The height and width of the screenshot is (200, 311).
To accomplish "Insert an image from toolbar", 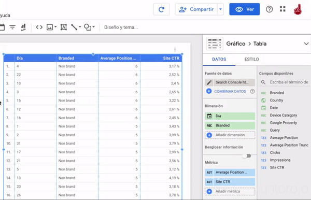I will 50,27.
